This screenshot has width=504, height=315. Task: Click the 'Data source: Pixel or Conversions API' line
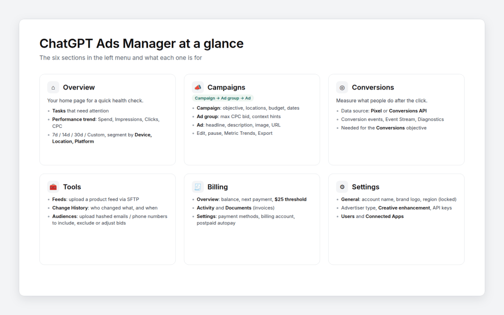click(384, 111)
